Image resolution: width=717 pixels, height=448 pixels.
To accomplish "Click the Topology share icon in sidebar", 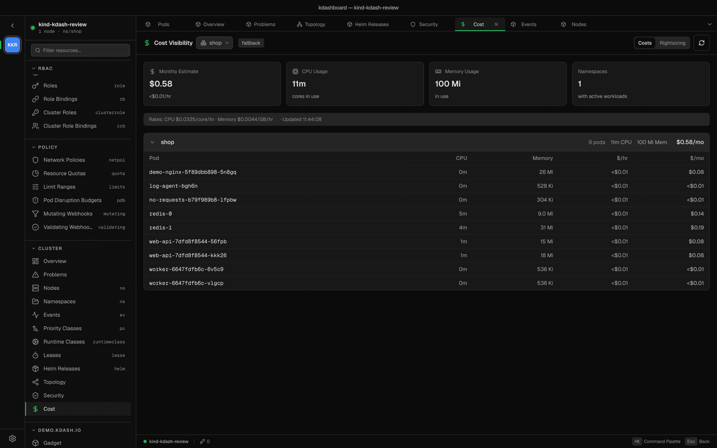I will [35, 382].
